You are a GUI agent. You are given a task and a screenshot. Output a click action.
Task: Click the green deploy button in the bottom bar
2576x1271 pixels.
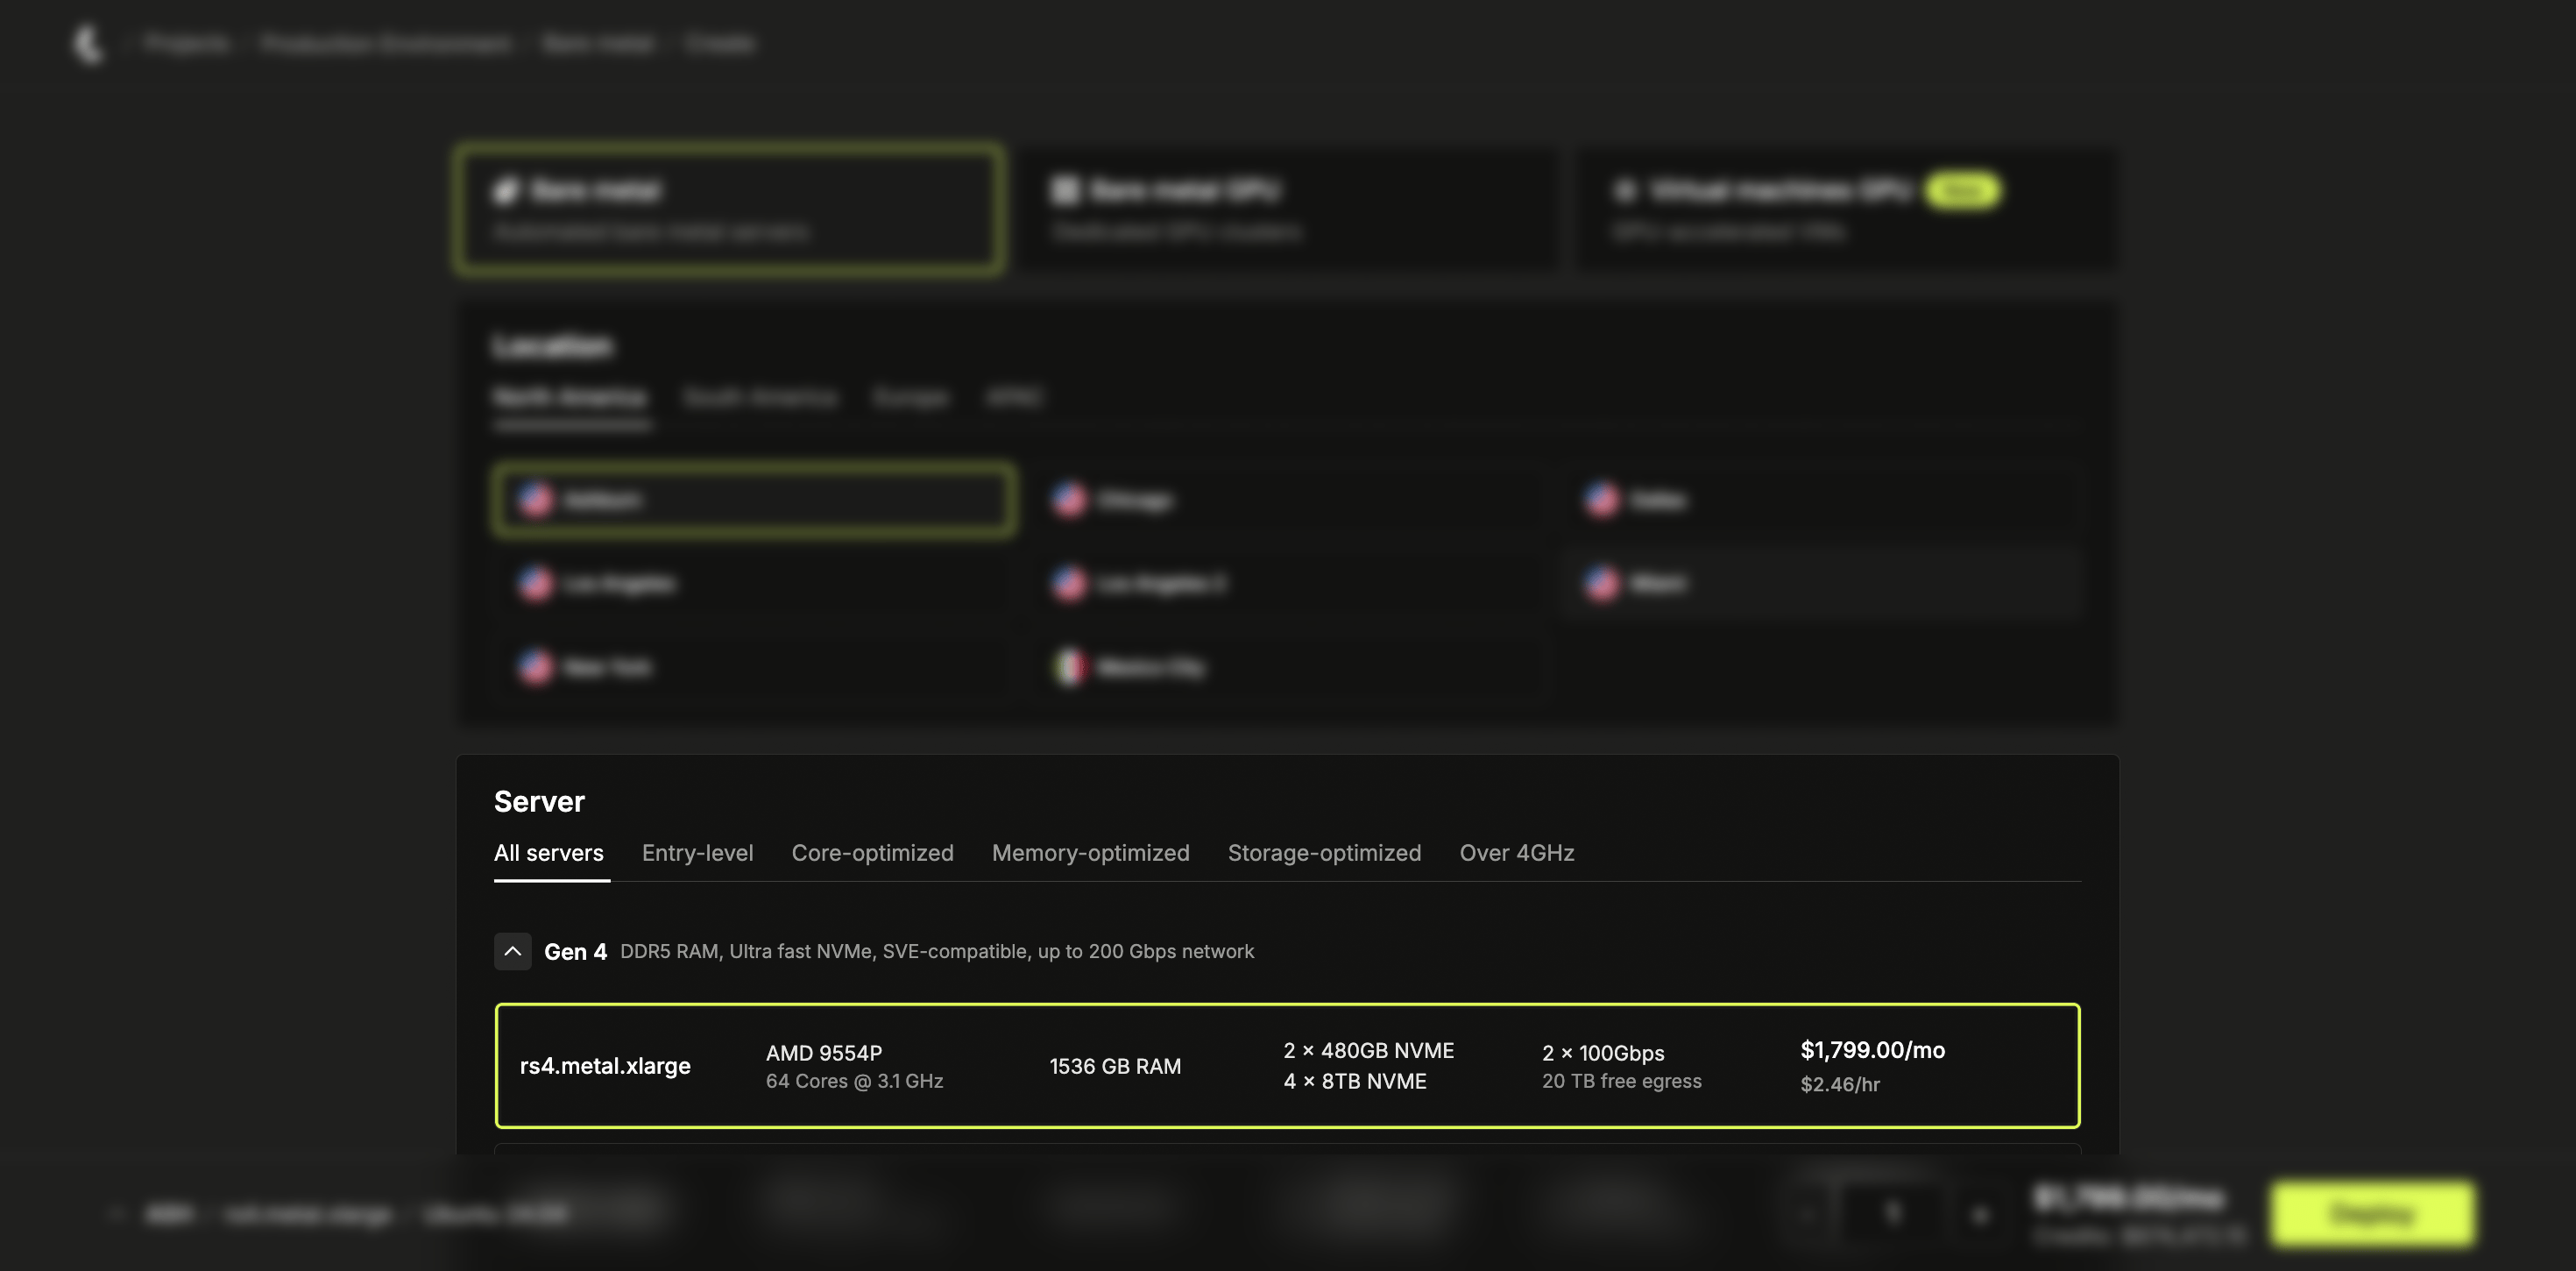point(2372,1213)
